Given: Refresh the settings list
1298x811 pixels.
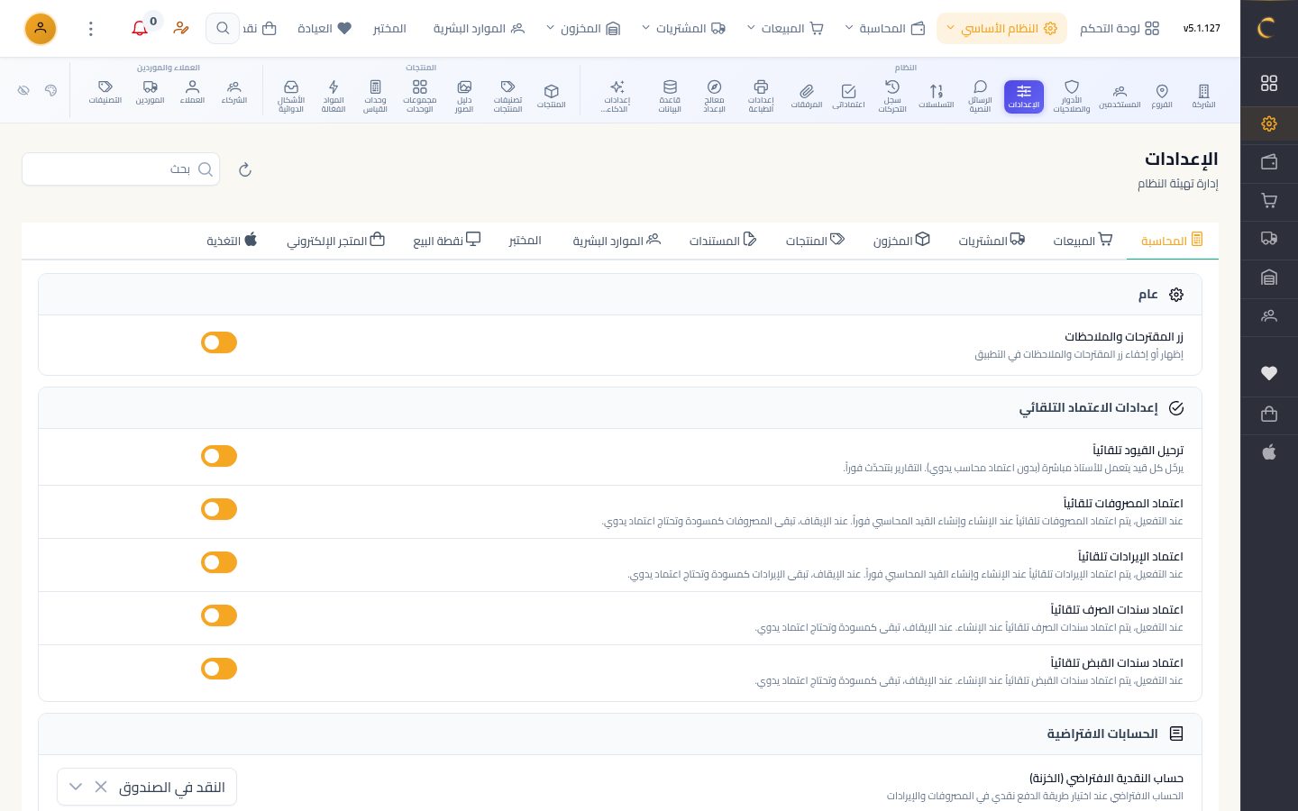Looking at the screenshot, I should 244,169.
